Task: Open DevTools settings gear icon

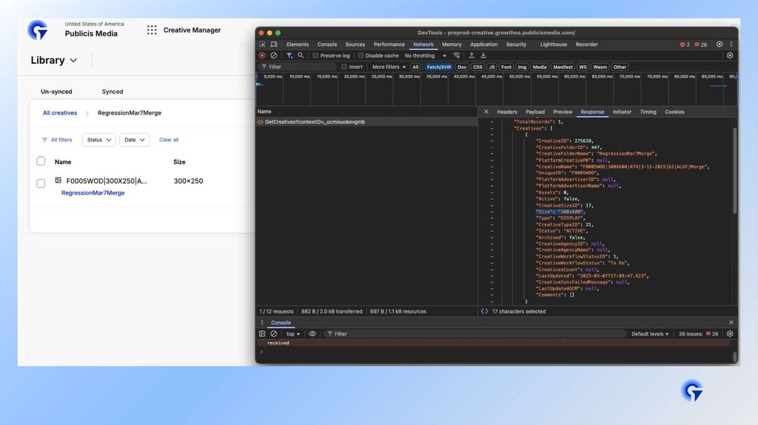Action: point(720,44)
